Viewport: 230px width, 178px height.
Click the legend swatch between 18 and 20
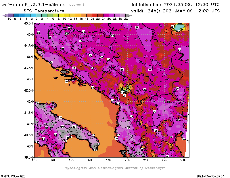[89, 15]
